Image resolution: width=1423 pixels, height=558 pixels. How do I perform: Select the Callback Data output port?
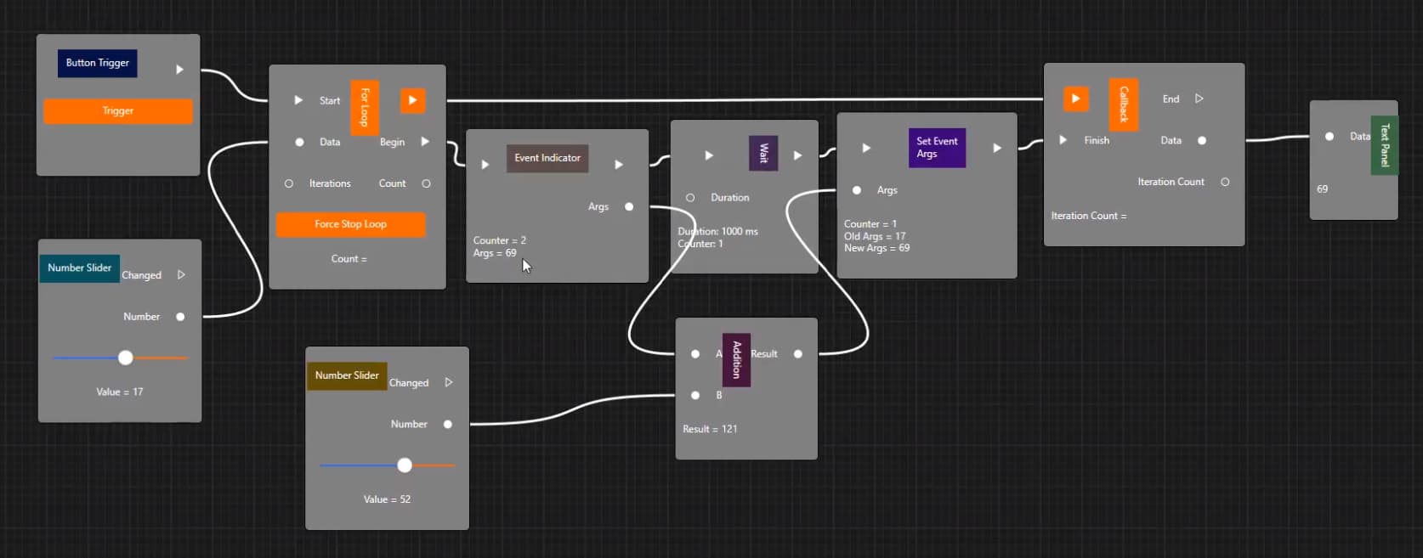click(1202, 140)
